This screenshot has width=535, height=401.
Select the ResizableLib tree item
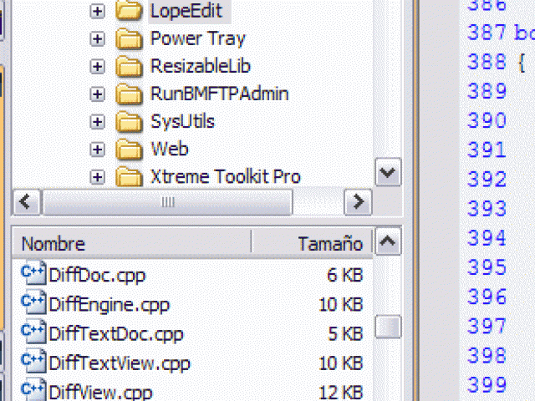tap(201, 66)
